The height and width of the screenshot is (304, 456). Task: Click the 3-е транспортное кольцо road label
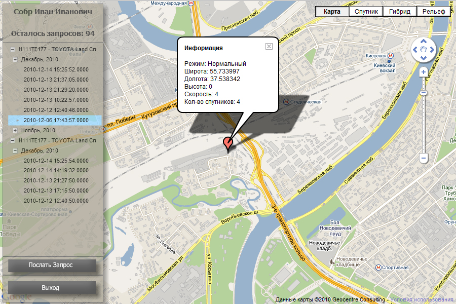(x=288, y=232)
